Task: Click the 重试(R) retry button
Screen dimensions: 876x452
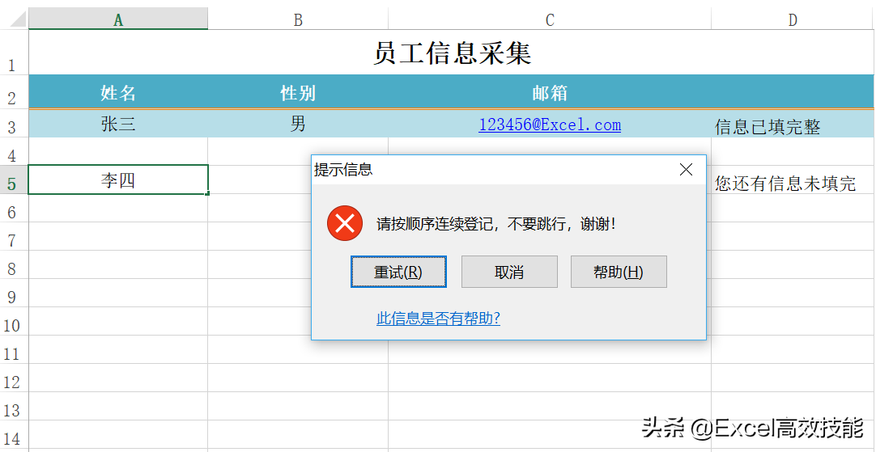Action: (398, 272)
